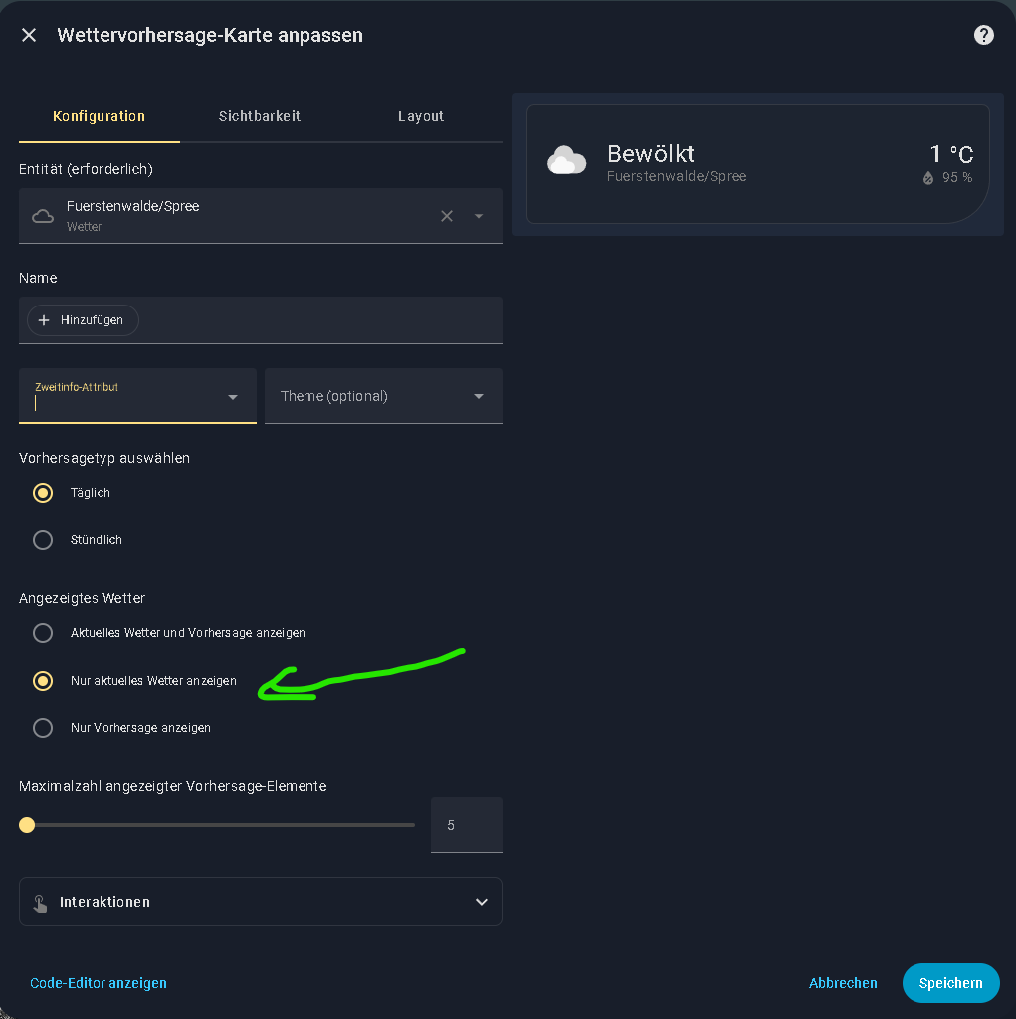Select Aktuelles Wetter und Vorhersage anzeigen
The height and width of the screenshot is (1019, 1016).
(x=43, y=633)
